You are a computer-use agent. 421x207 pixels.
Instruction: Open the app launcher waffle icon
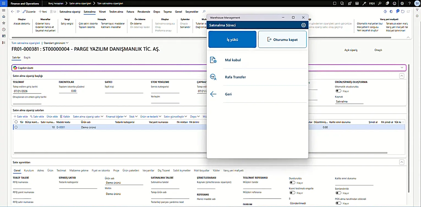coord(4,4)
